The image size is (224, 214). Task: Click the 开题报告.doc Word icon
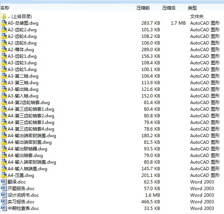click(x=4, y=188)
